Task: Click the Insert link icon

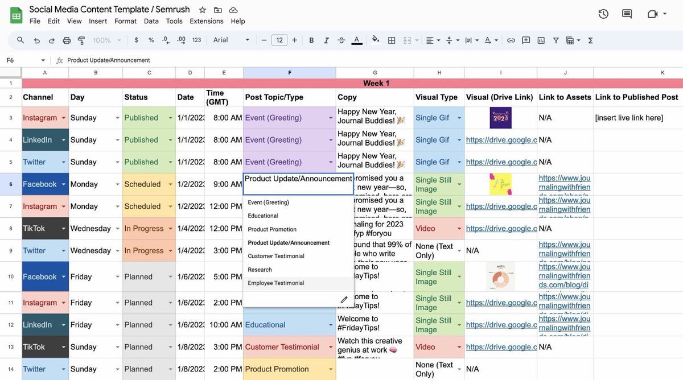Action: coord(511,40)
